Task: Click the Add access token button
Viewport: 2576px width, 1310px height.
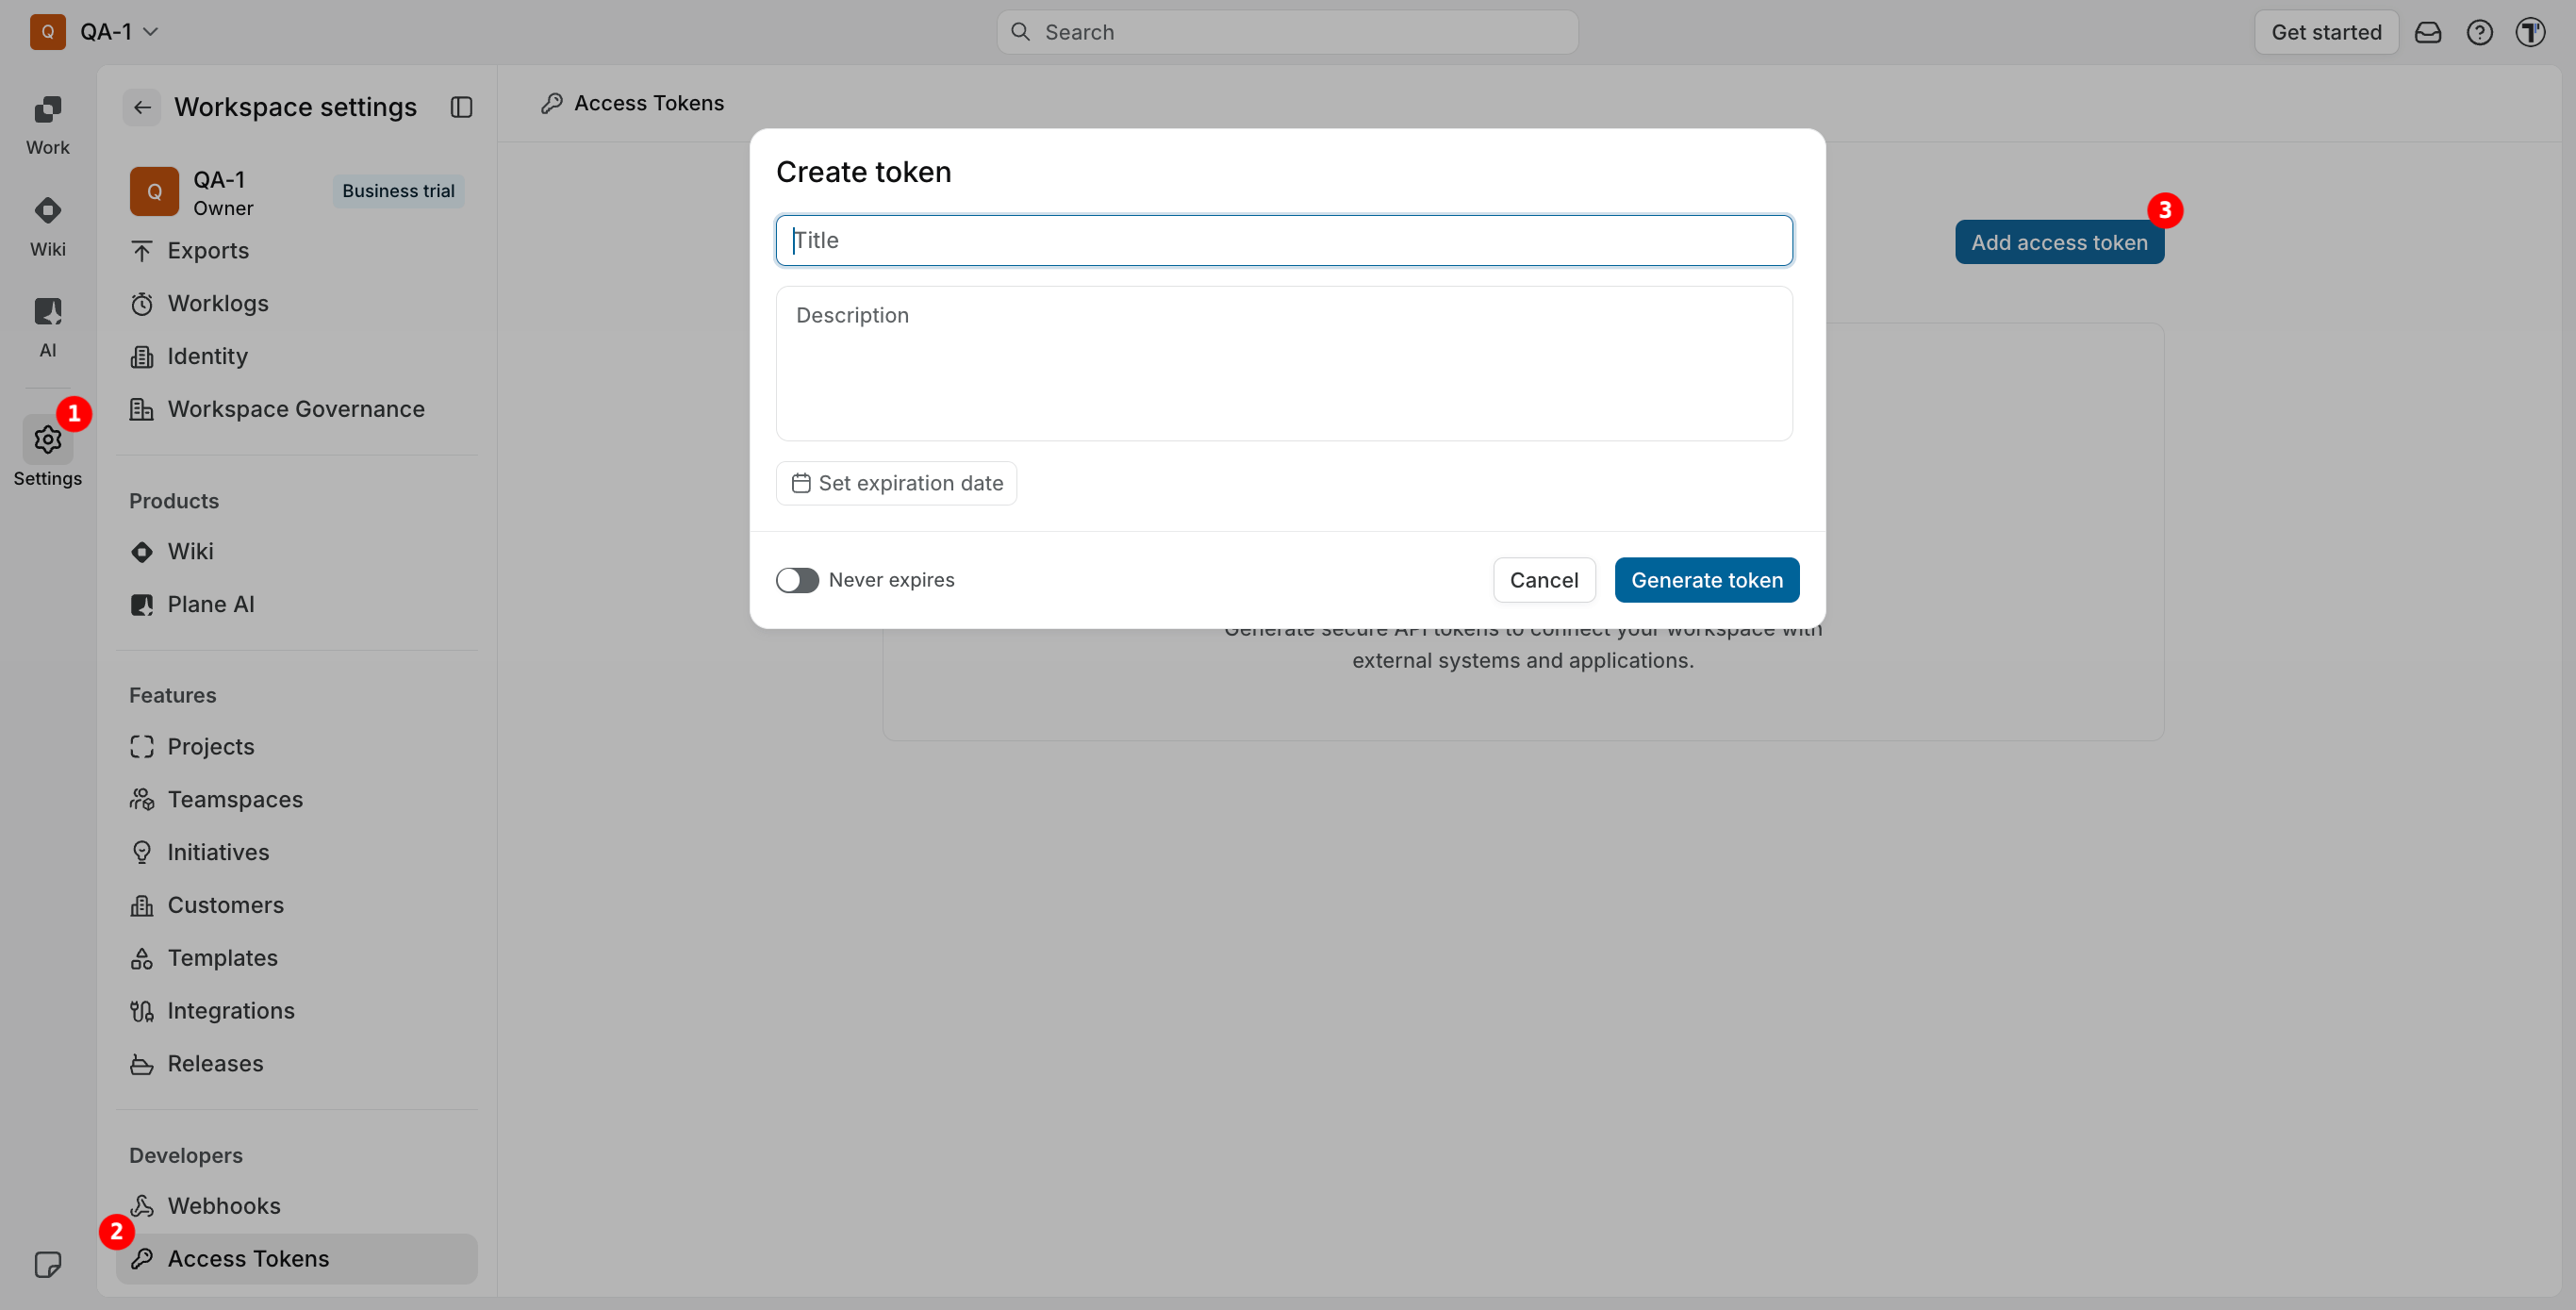Action: (x=2059, y=242)
